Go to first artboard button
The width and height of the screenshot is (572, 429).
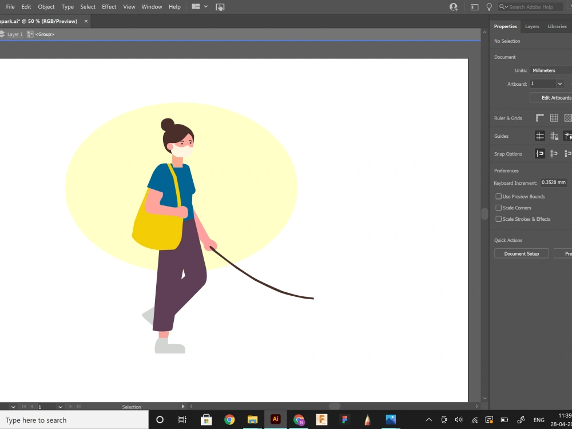[x=24, y=406]
